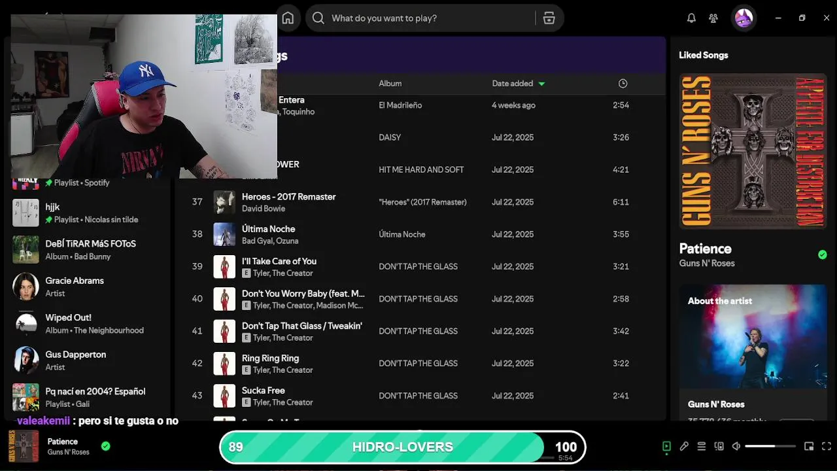Open Bad Gyal, Ozuna artist text
This screenshot has width=837, height=471.
(x=270, y=241)
